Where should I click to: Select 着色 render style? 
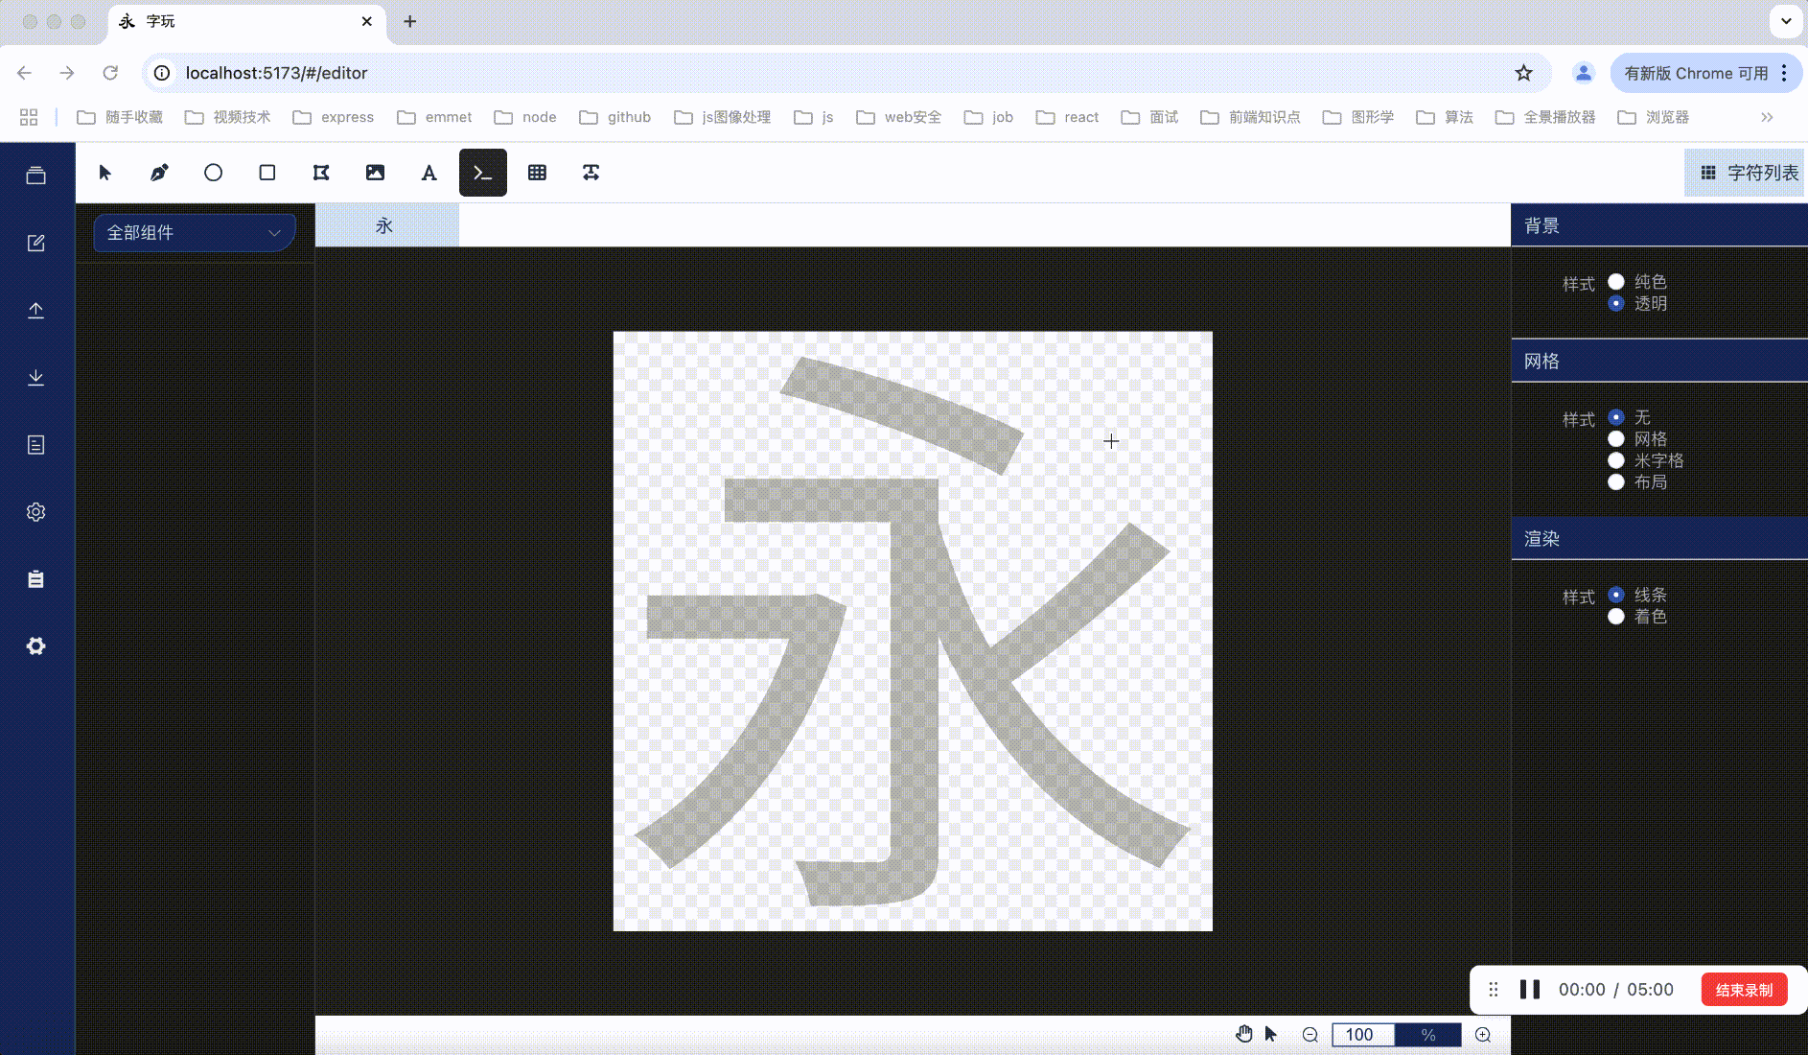[x=1616, y=616]
